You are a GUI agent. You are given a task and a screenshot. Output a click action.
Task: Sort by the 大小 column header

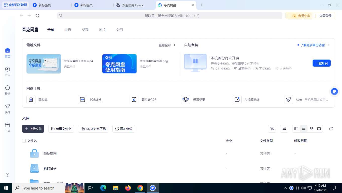[x=229, y=141]
